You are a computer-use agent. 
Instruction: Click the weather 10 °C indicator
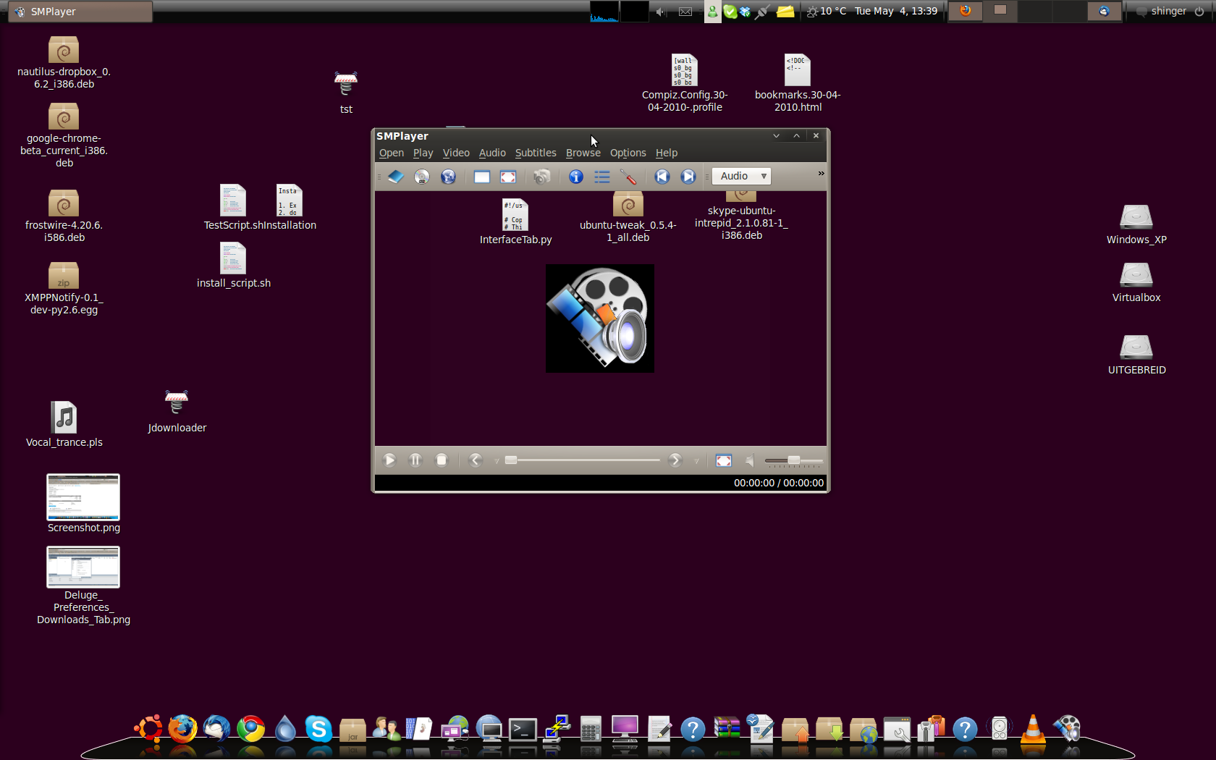826,12
